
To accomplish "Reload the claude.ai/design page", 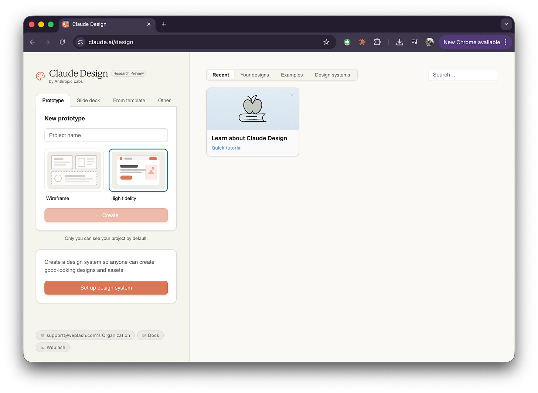I will pos(62,42).
